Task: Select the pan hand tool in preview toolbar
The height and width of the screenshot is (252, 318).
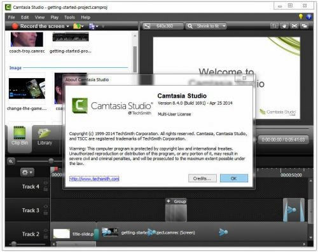Action: click(284, 26)
